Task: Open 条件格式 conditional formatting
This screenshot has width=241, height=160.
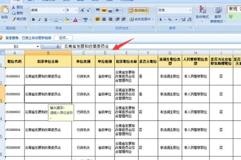Action: point(202,14)
